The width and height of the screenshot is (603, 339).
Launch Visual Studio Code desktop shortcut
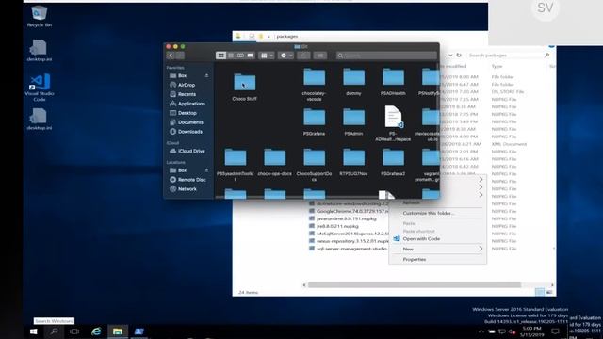tap(40, 88)
